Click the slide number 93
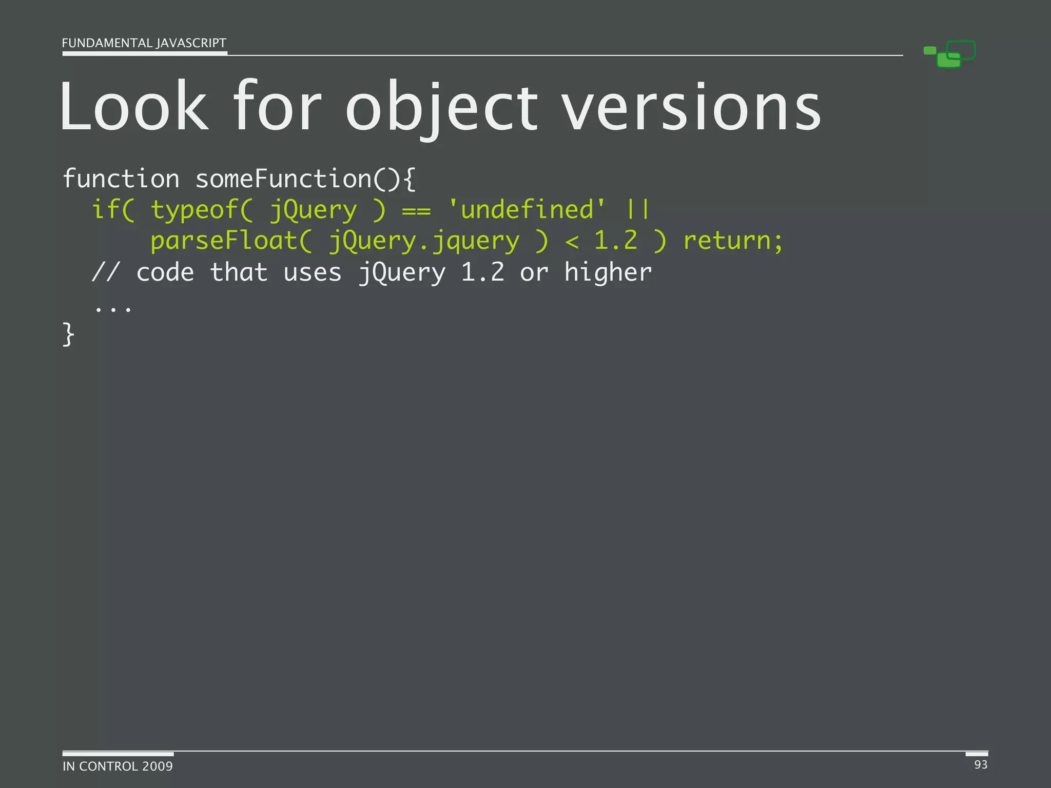Viewport: 1051px width, 788px height. point(981,764)
